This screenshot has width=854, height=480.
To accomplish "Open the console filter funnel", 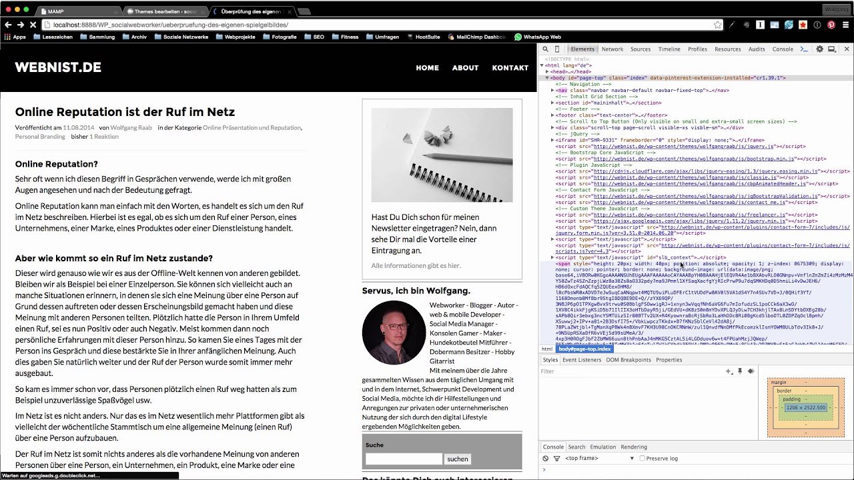I will [556, 459].
